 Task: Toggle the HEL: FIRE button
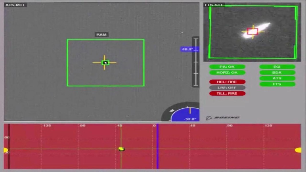click(227, 82)
